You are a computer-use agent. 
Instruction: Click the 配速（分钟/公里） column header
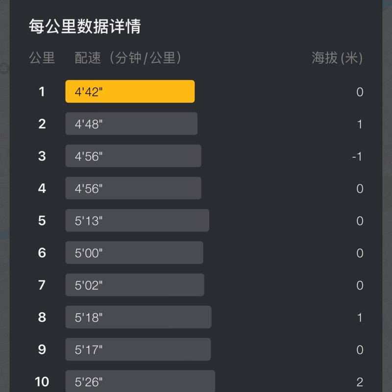128,58
